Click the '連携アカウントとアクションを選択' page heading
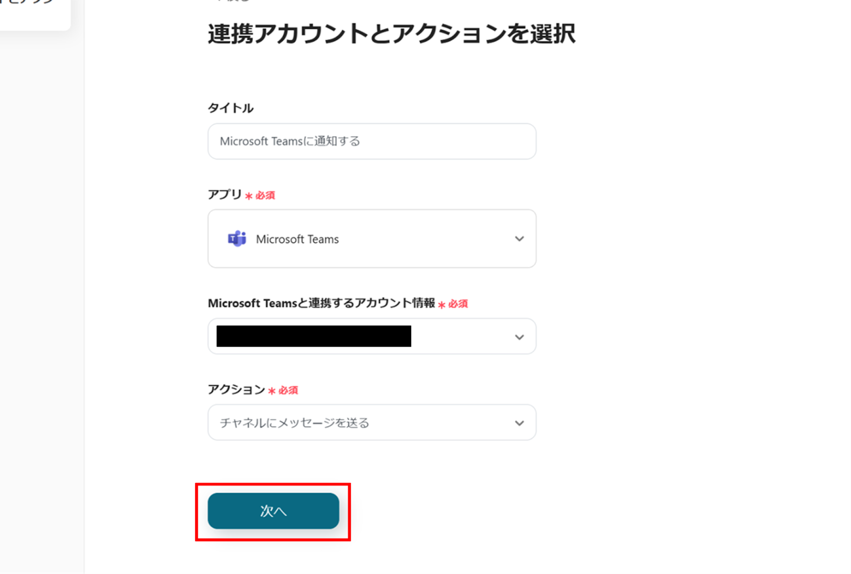This screenshot has height=574, width=851. tap(391, 34)
